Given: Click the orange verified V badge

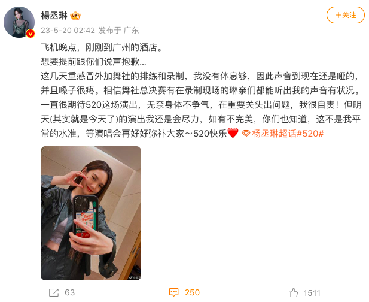Looking at the screenshot, I should click(x=31, y=34).
